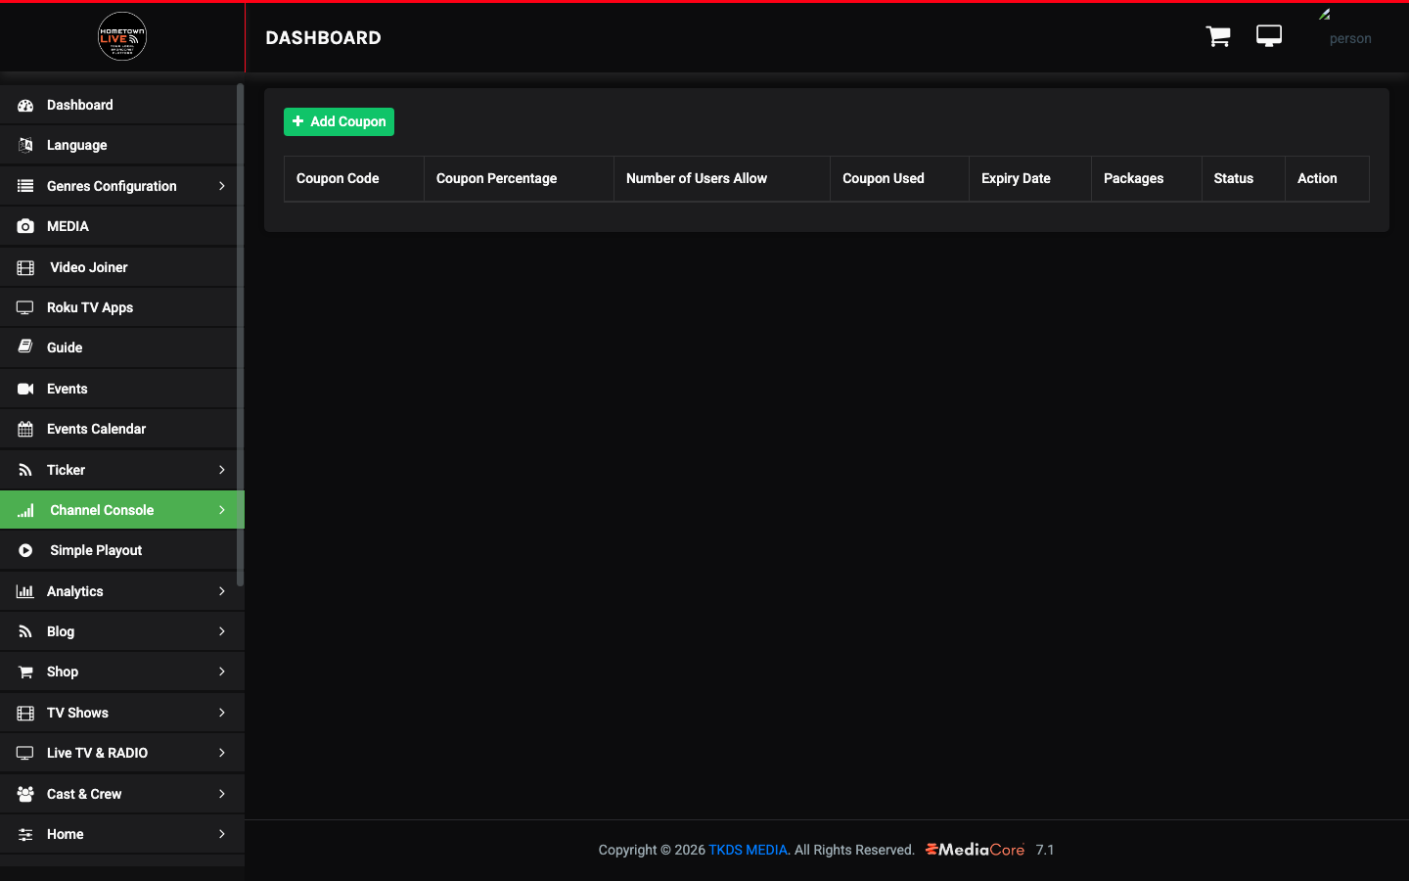Screen dimensions: 1409x881
Task: Expand the Genres Configuration chevron
Action: coord(222,186)
